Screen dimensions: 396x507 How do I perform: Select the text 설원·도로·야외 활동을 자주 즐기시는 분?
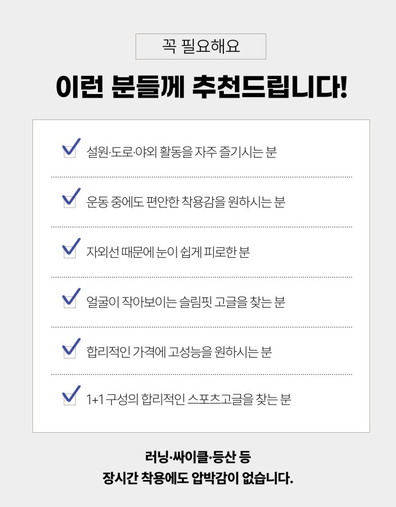(182, 152)
